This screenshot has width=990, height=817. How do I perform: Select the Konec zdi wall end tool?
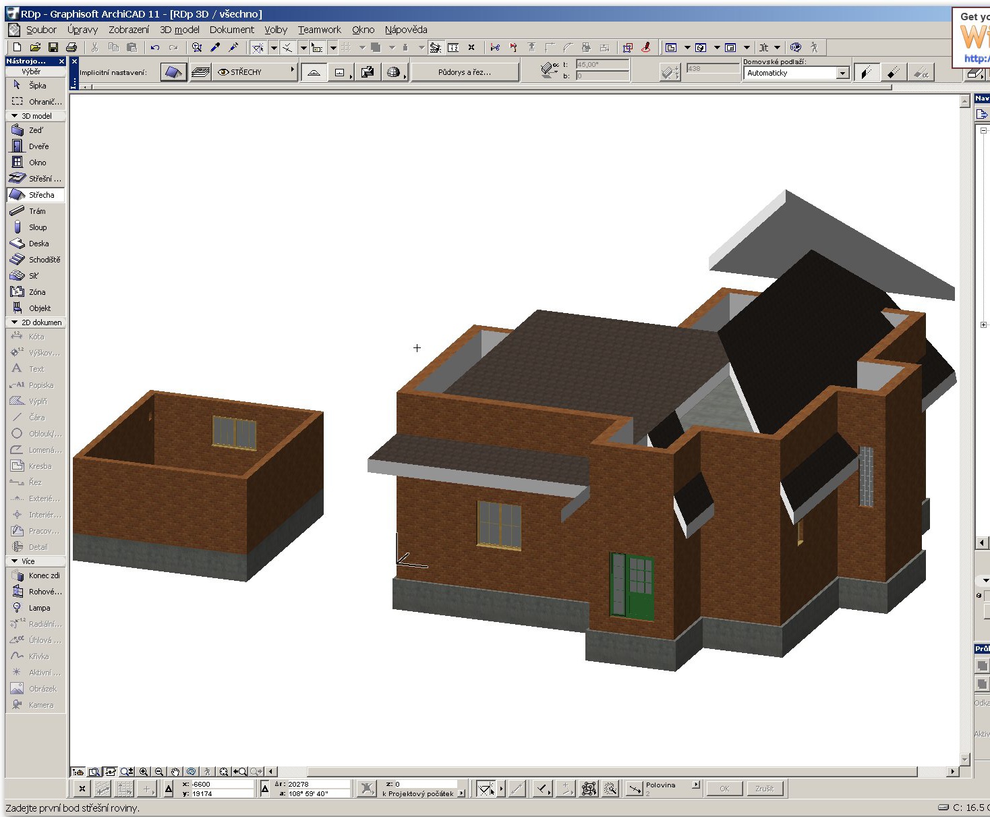(36, 575)
